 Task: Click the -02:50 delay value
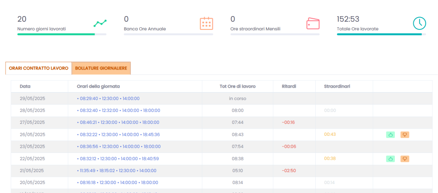289,171
